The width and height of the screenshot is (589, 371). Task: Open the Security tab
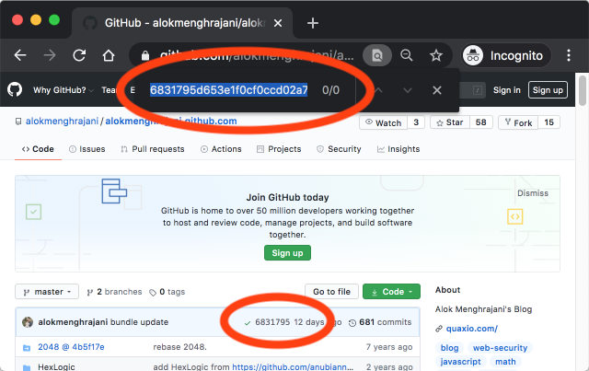point(339,149)
